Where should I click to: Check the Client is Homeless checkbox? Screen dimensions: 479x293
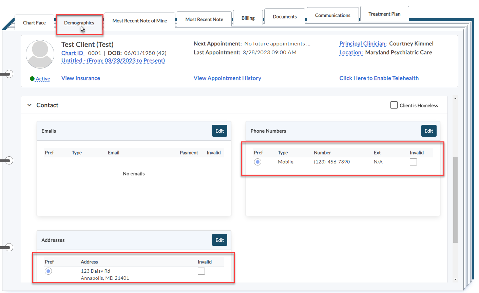(x=394, y=105)
